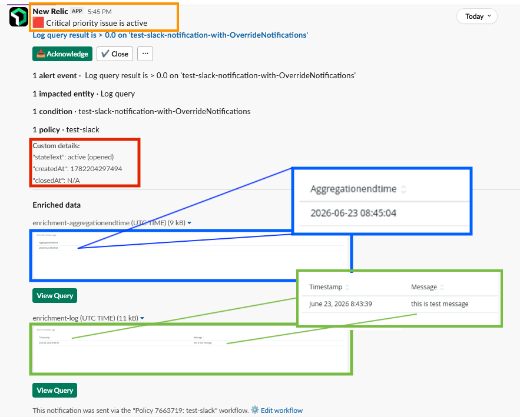
Task: Click the "createdAt": 1782204297494 value
Action: (x=96, y=169)
